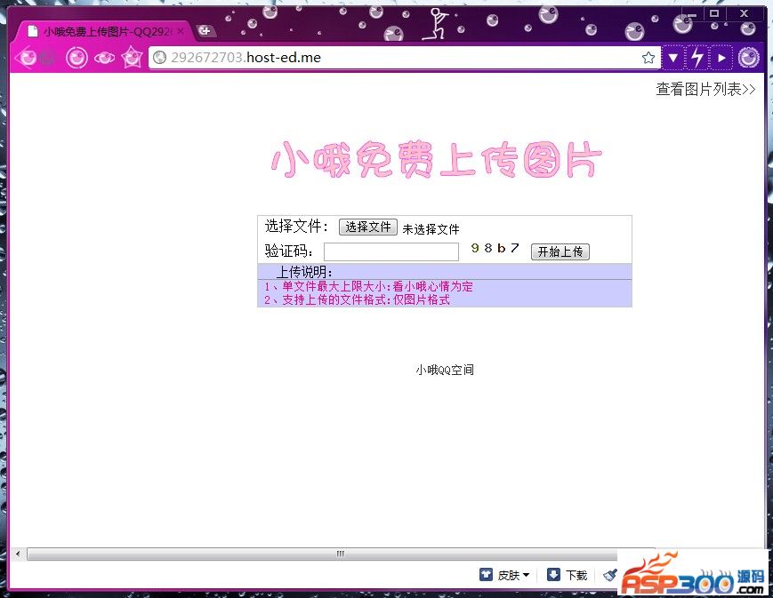
Task: Click the circular reload icon in toolbar
Action: point(77,58)
